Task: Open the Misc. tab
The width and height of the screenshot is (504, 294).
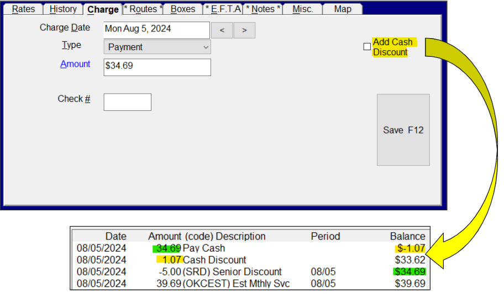Action: [x=303, y=9]
